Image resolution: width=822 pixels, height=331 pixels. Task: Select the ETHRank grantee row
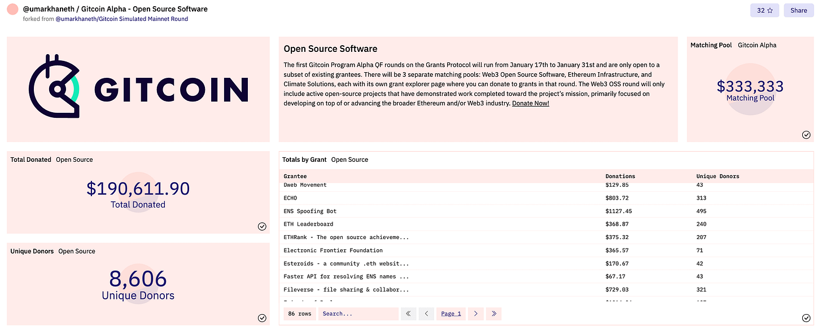546,237
